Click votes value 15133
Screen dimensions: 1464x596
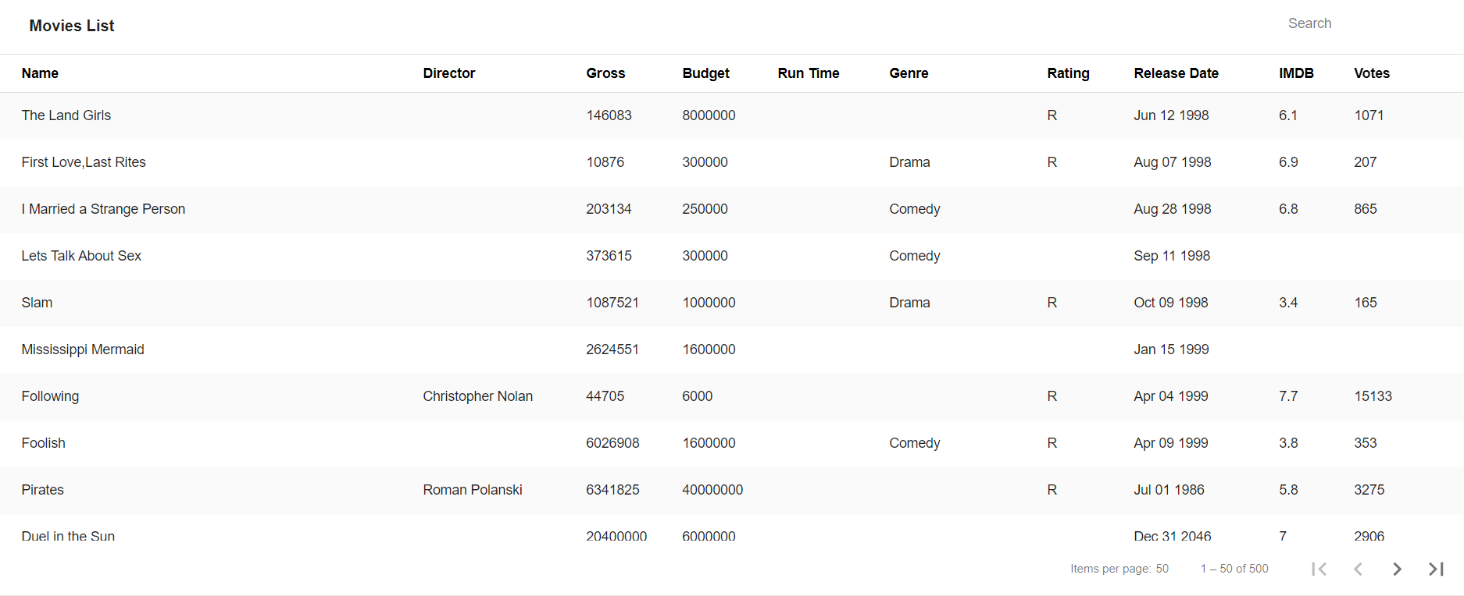coord(1373,396)
